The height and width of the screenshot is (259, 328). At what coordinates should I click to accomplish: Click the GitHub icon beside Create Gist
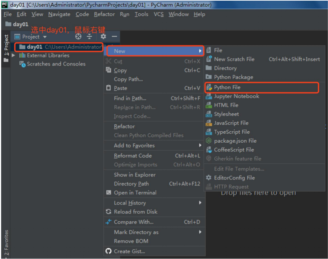click(108, 251)
